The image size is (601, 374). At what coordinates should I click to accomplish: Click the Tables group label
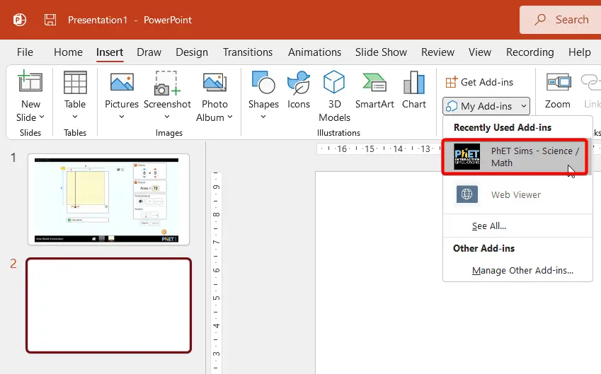[75, 133]
